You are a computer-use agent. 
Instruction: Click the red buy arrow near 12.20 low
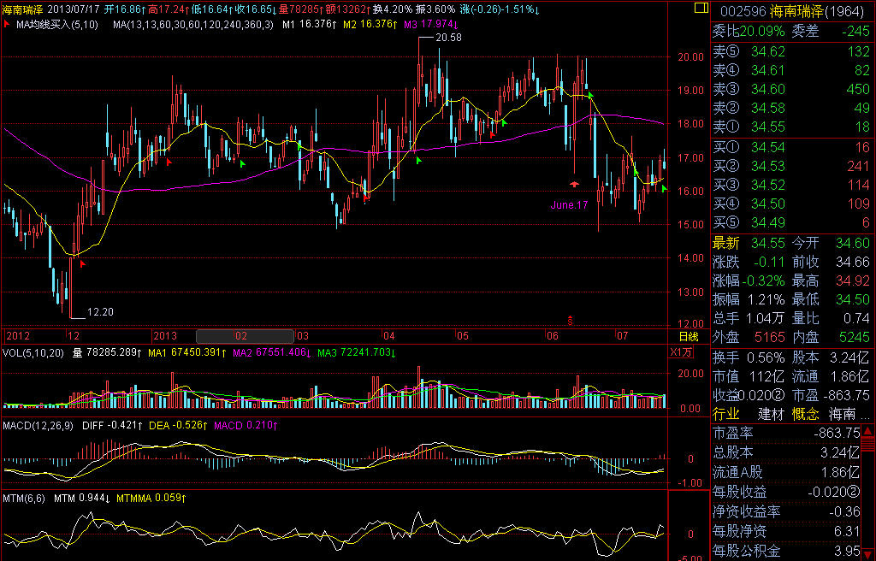(x=83, y=264)
